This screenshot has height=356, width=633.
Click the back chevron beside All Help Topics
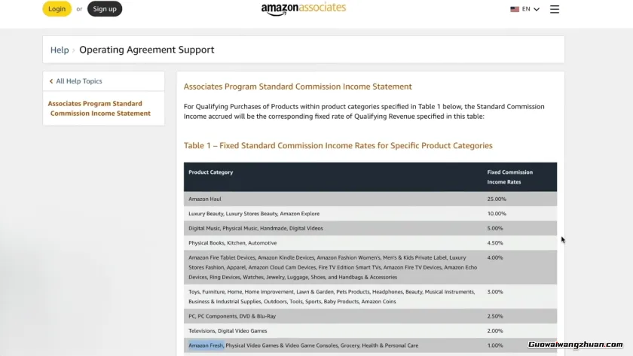click(x=51, y=81)
